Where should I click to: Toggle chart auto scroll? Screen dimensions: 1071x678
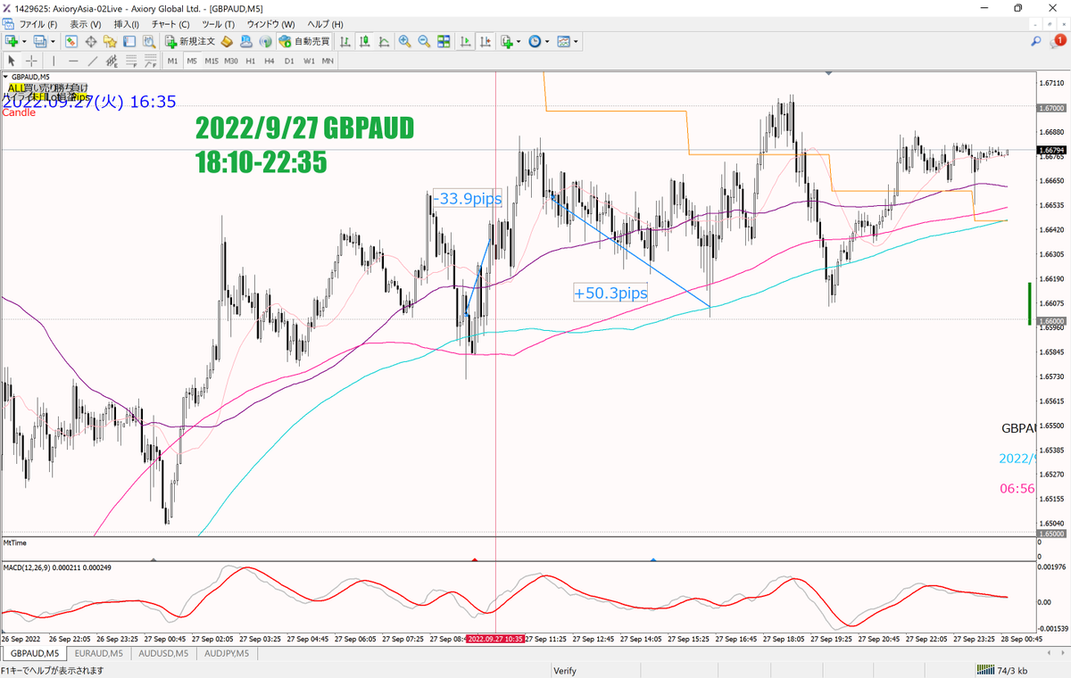[x=466, y=41]
